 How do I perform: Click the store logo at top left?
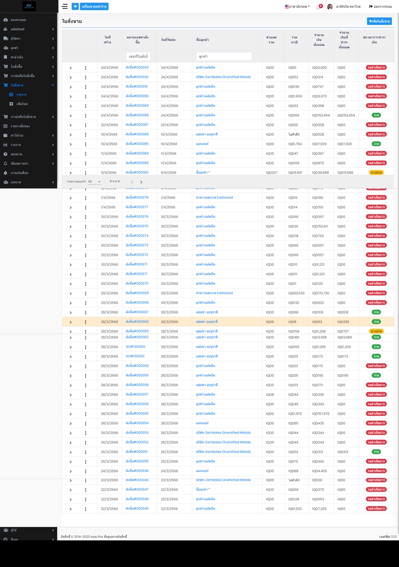(x=29, y=6)
